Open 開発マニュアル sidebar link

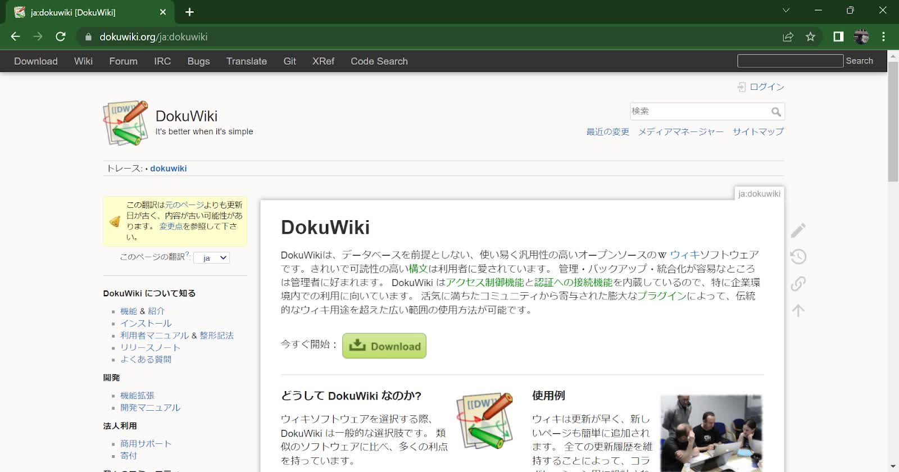pos(150,408)
